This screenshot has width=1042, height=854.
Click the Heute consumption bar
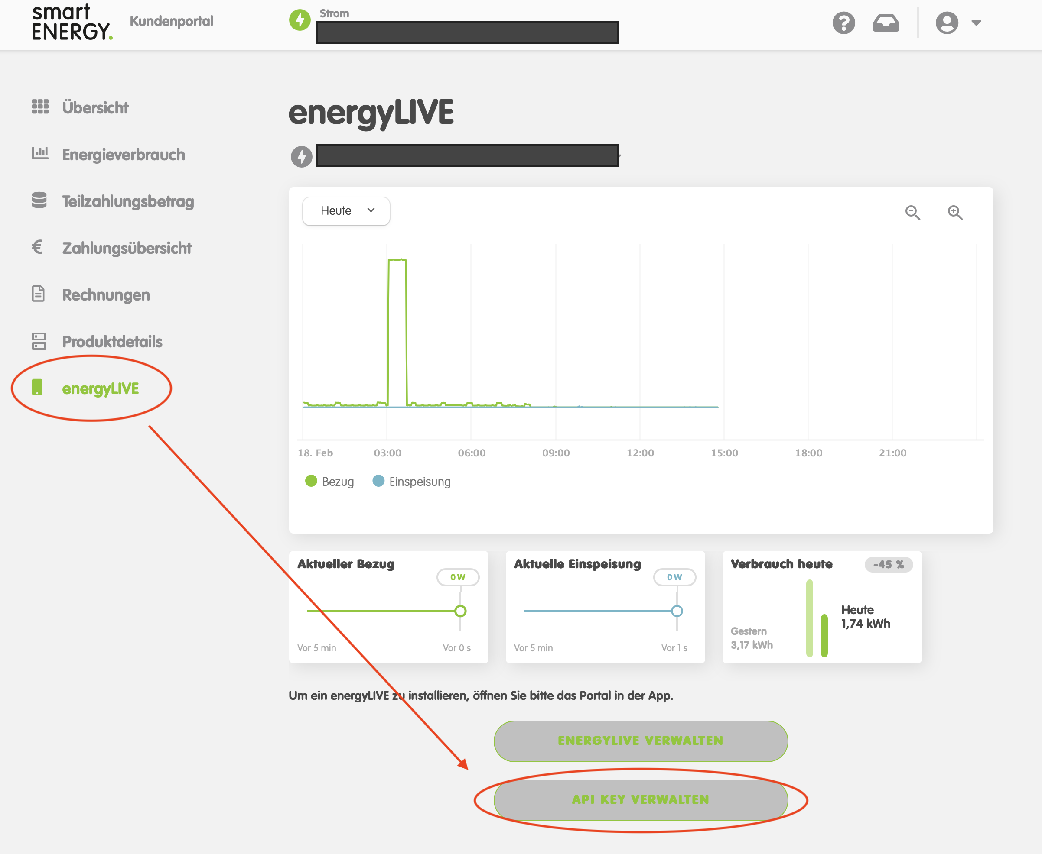[x=824, y=635]
